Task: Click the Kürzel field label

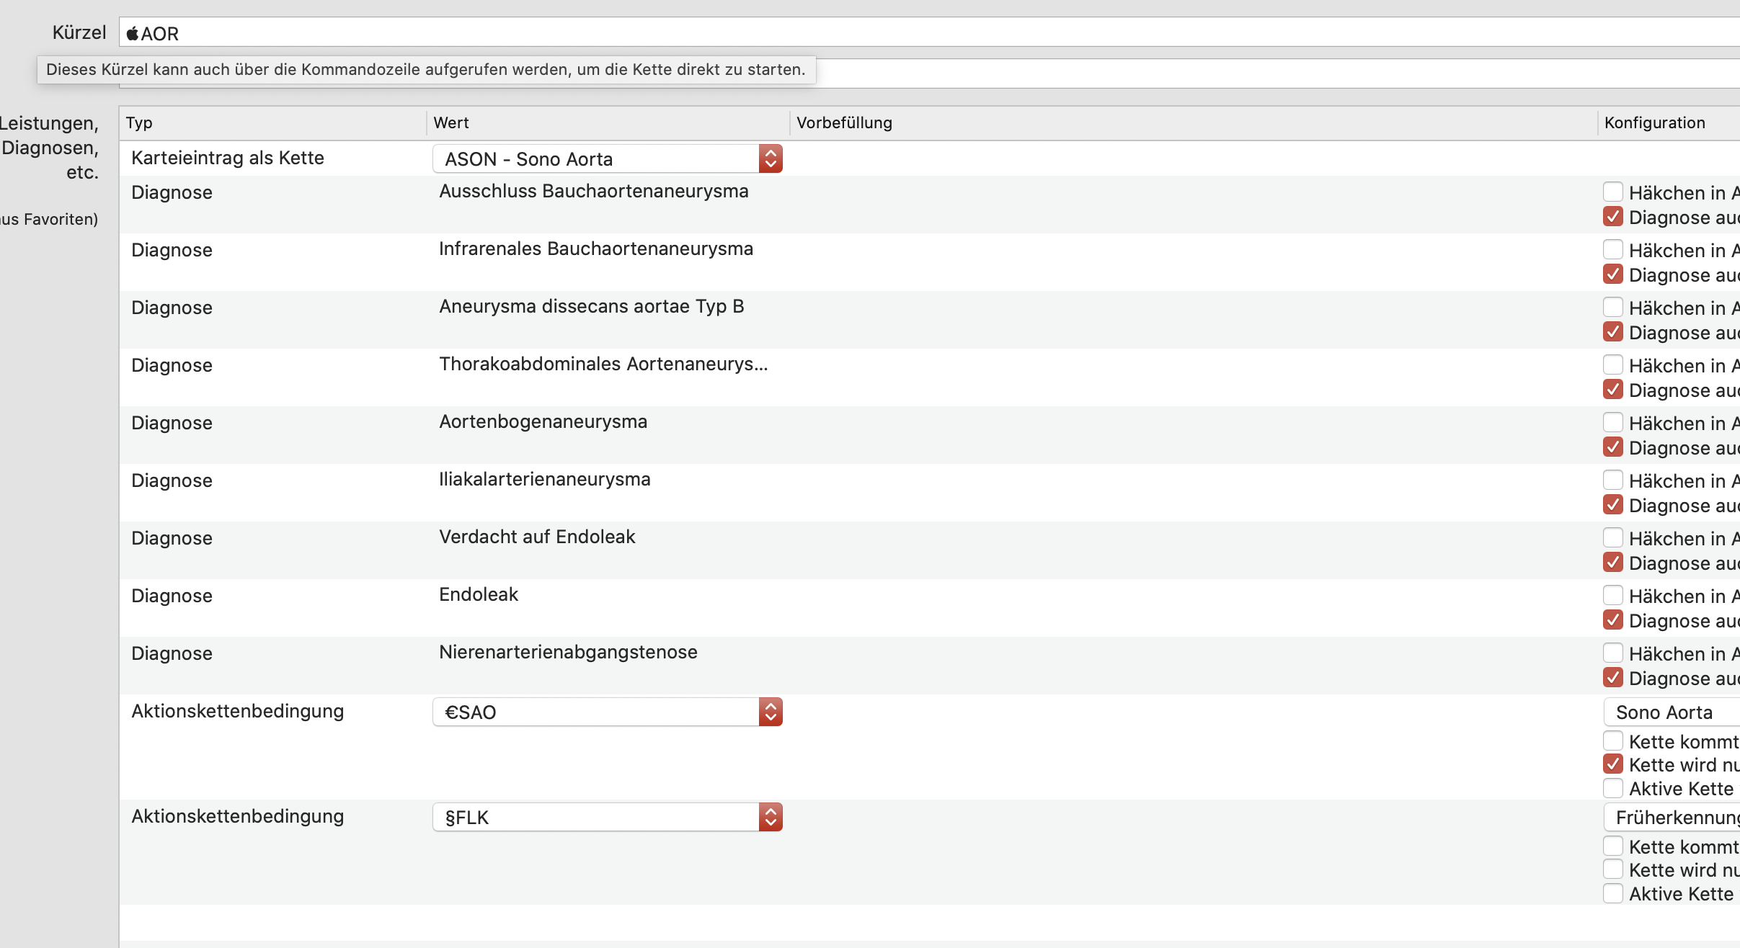Action: [x=79, y=32]
